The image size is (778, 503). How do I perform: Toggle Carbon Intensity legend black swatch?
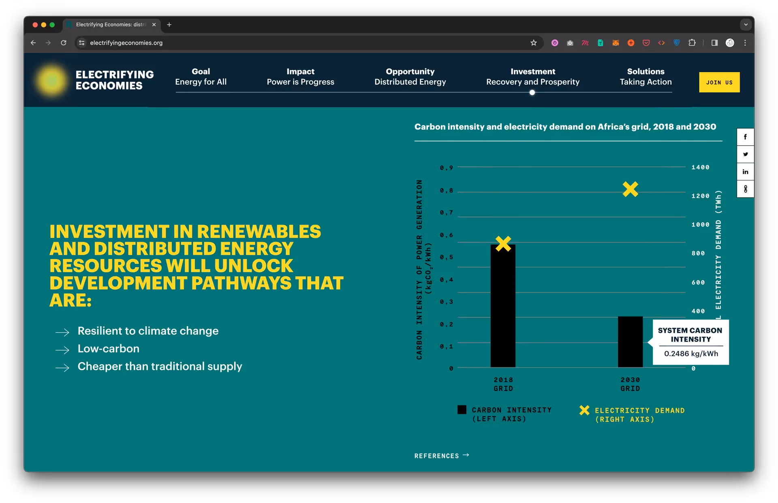(x=462, y=410)
